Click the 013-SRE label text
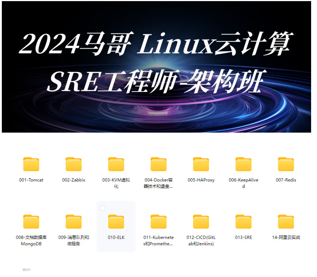Image resolution: width=317 pixels, height=277 pixels. tap(243, 237)
